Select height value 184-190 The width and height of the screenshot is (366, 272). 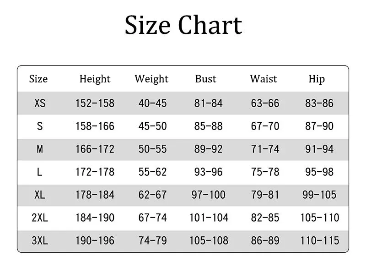(95, 218)
